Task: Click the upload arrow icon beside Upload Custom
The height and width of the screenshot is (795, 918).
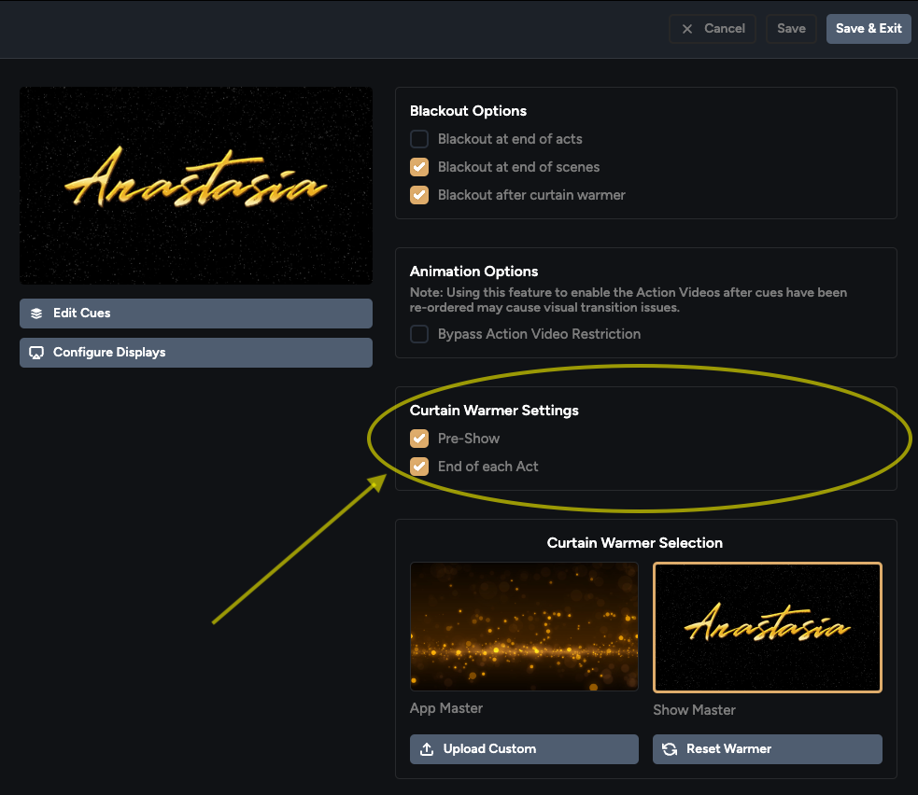Action: pos(427,749)
